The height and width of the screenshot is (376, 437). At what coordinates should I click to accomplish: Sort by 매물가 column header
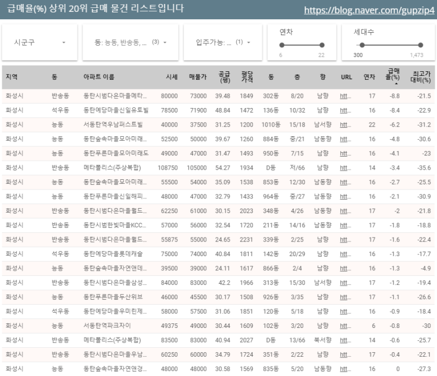198,77
